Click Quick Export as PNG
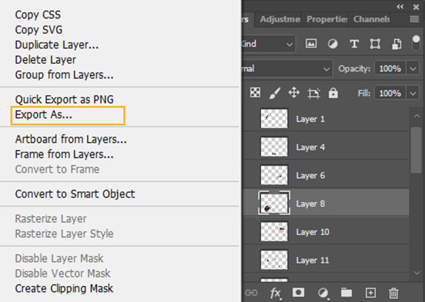425x302 pixels. 64,100
